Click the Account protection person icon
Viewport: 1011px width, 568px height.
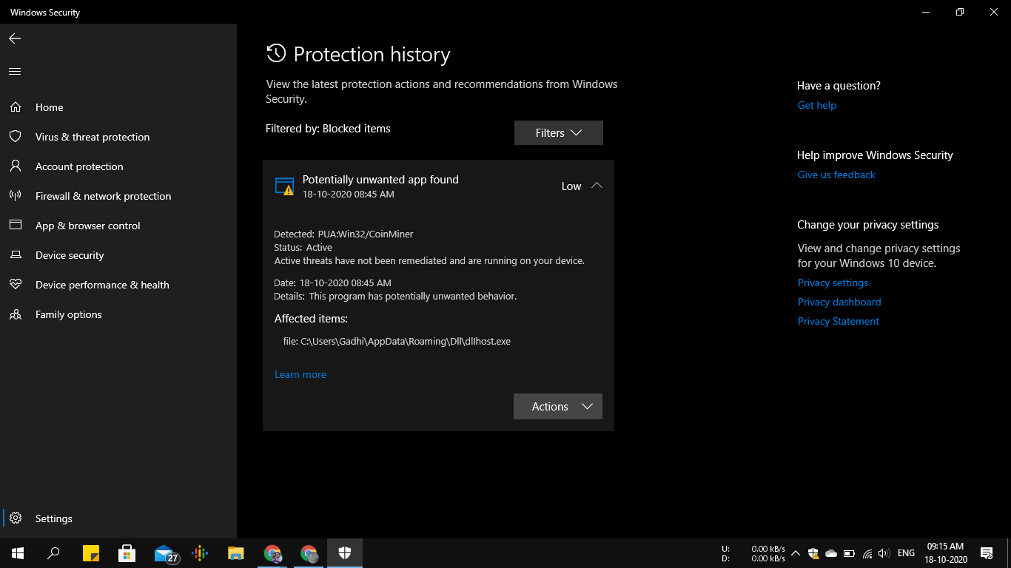(16, 166)
